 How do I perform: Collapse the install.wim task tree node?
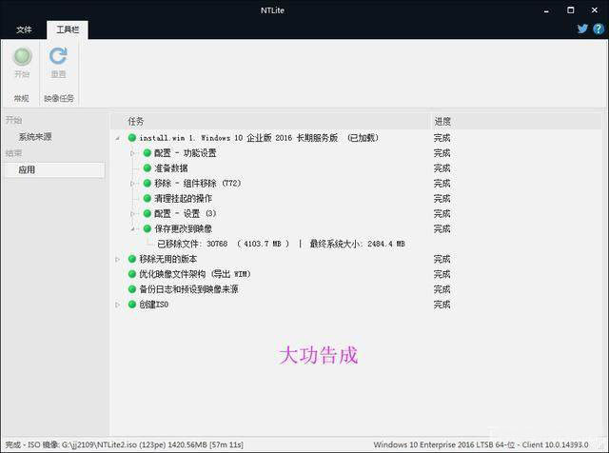118,138
